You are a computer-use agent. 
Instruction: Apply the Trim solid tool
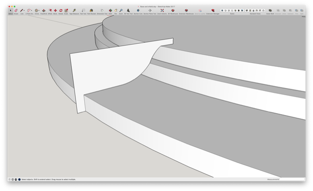[x=296, y=11]
